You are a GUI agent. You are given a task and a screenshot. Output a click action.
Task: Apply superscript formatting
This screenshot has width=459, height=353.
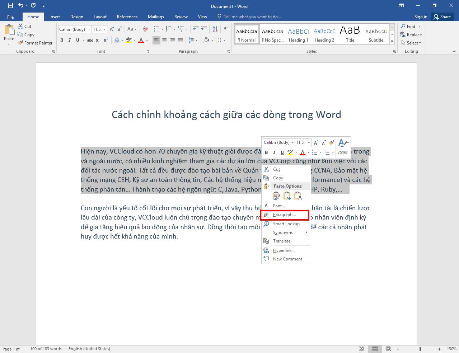tap(106, 40)
